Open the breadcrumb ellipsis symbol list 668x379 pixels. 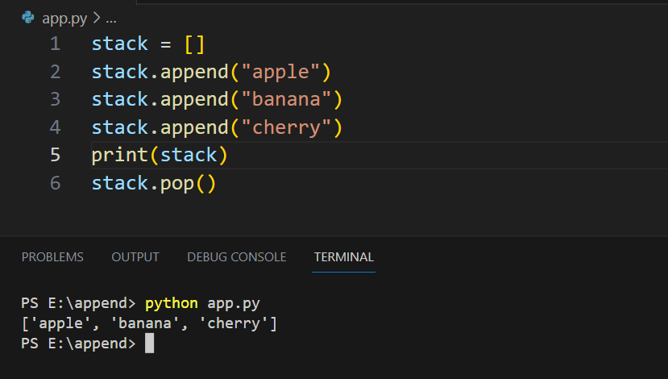coord(111,19)
